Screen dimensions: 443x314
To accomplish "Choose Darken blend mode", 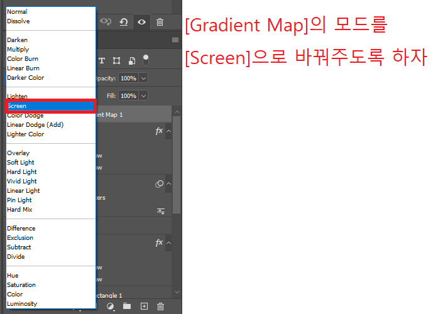I will pos(51,40).
